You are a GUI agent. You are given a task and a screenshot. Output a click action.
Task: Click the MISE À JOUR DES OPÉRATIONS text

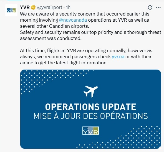pos(90,116)
